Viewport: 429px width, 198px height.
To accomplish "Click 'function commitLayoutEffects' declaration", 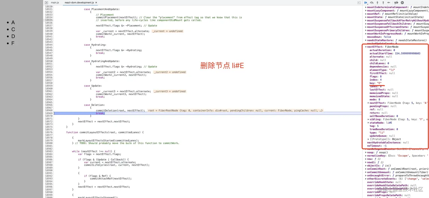I will click(x=105, y=132).
